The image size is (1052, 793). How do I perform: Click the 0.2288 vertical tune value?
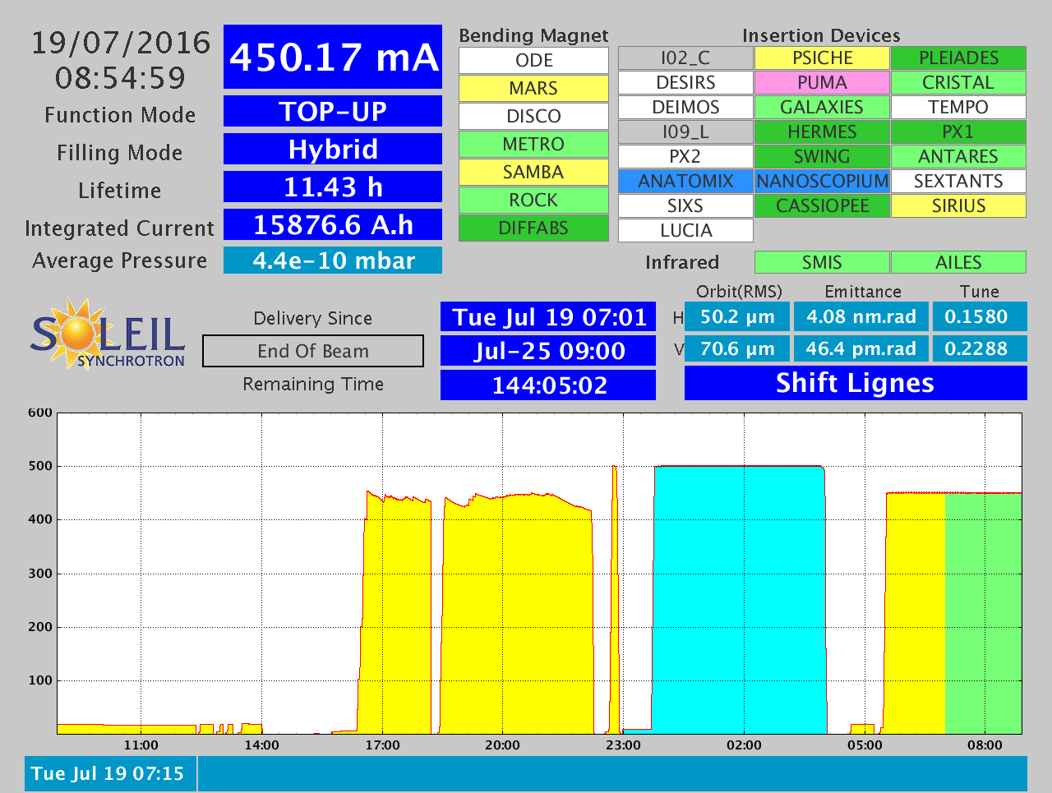click(980, 348)
